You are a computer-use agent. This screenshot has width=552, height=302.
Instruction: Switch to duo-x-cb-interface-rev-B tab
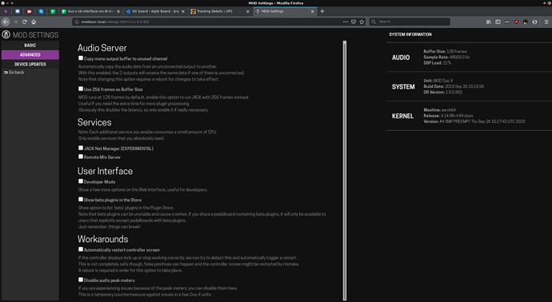pyautogui.click(x=90, y=11)
